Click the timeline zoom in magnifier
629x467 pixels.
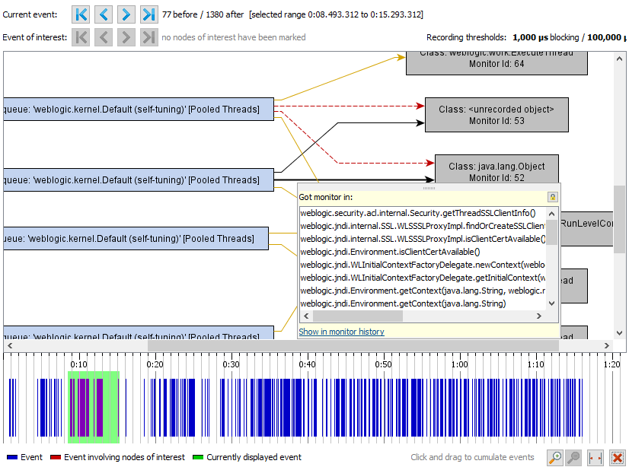click(555, 457)
